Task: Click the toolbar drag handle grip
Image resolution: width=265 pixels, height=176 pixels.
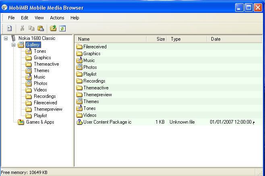Action: click(2, 28)
